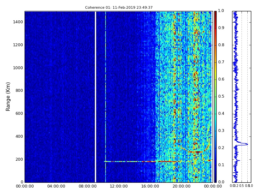Click the colorbar label 0.3
The image size is (259, 194).
(221, 131)
